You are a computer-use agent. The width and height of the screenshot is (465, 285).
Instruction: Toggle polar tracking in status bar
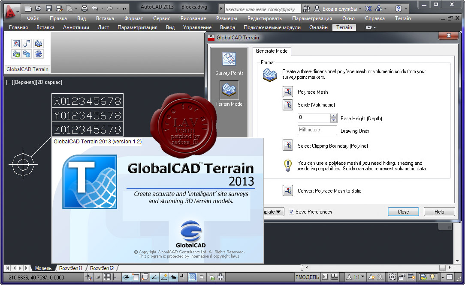tap(127, 277)
